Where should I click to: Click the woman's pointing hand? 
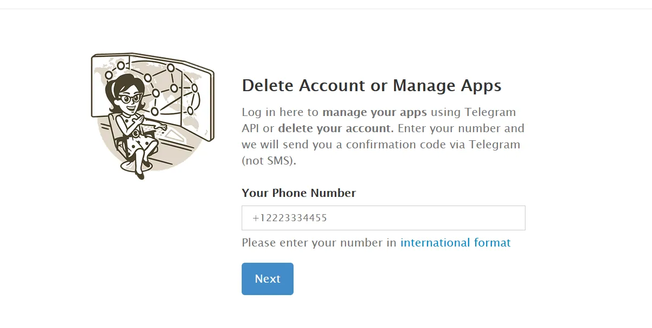point(161,126)
